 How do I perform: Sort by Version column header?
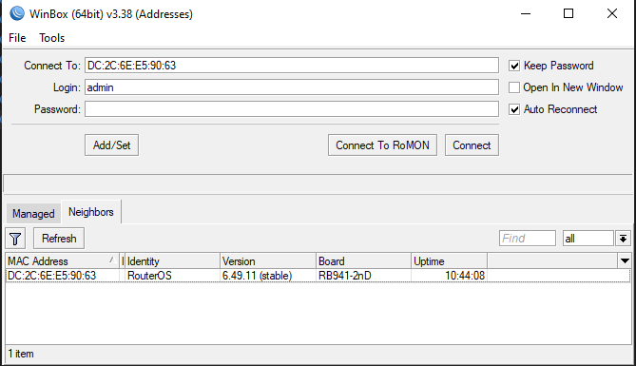pyautogui.click(x=268, y=260)
